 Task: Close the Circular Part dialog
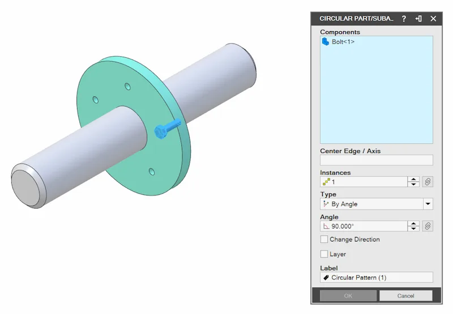pyautogui.click(x=433, y=19)
